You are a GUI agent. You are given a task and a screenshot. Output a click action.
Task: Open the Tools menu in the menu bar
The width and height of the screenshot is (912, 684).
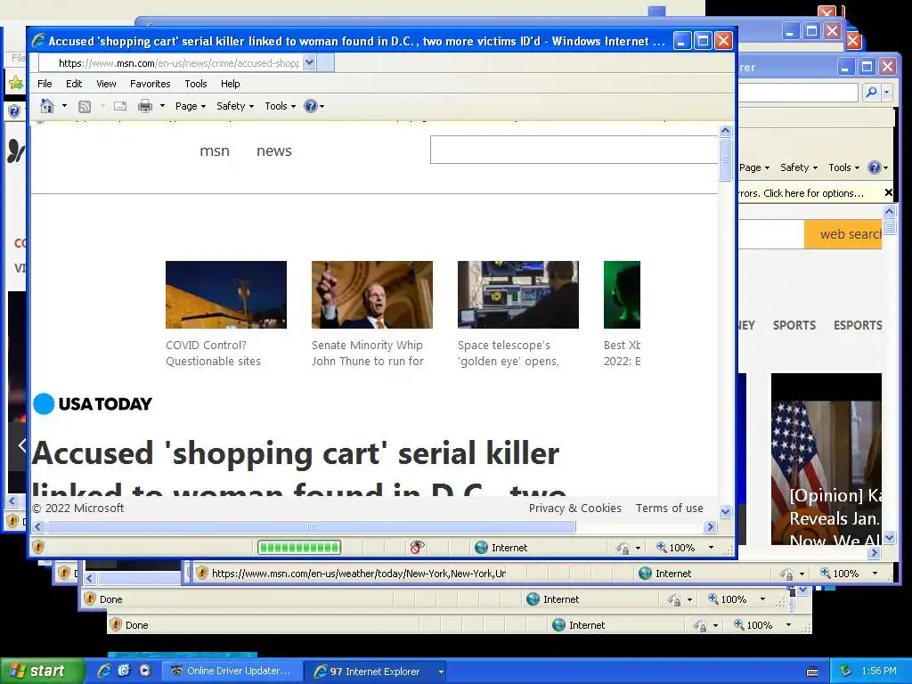[x=195, y=84]
